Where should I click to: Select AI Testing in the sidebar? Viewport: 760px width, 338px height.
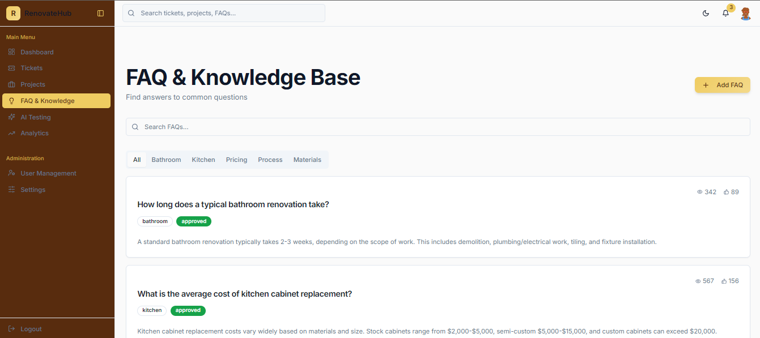pos(36,117)
